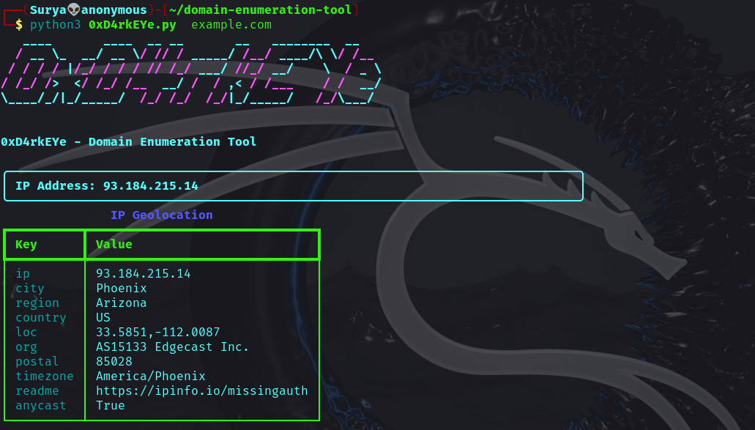Click the IP Geolocation table heading
The width and height of the screenshot is (755, 430).
tap(161, 215)
